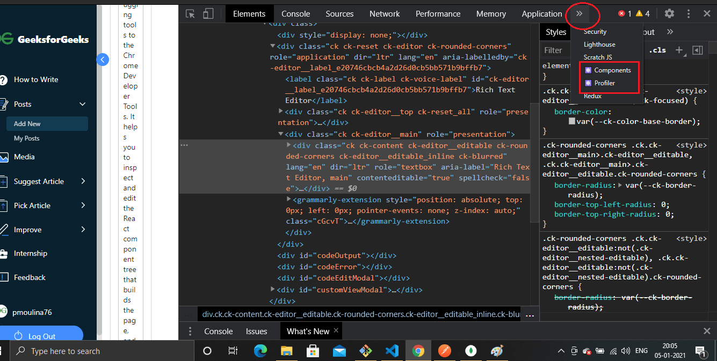Select the inspect element cursor tool
Image resolution: width=717 pixels, height=361 pixels.
(190, 13)
